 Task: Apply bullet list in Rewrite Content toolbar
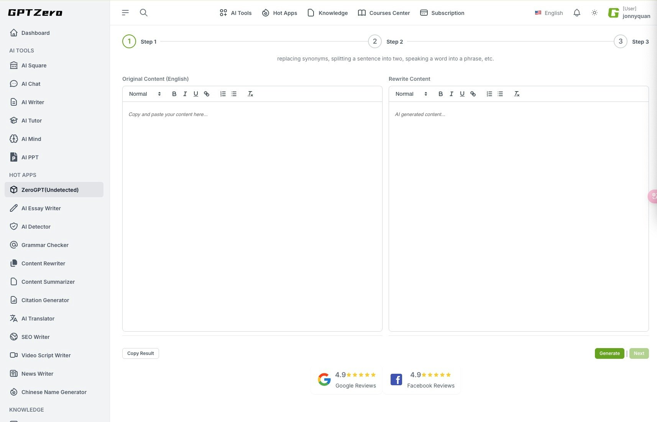click(x=500, y=94)
